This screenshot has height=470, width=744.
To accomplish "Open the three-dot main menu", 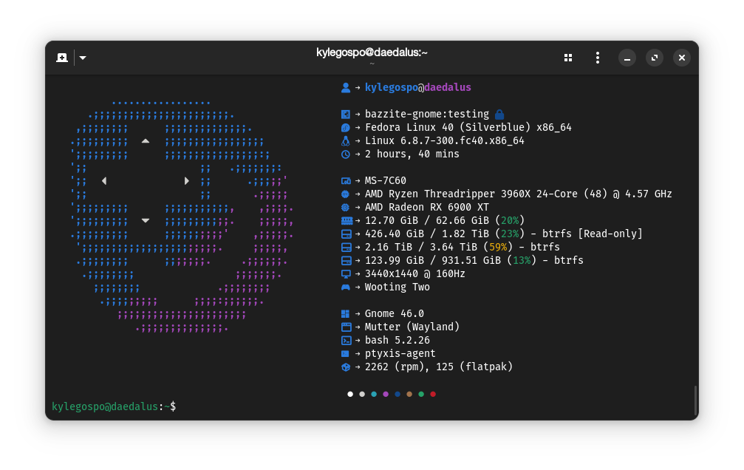I will (x=598, y=58).
